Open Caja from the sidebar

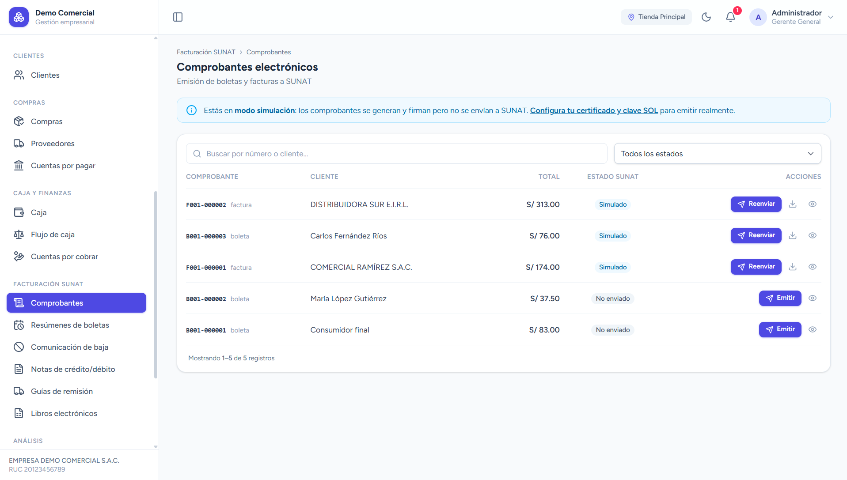point(76,212)
